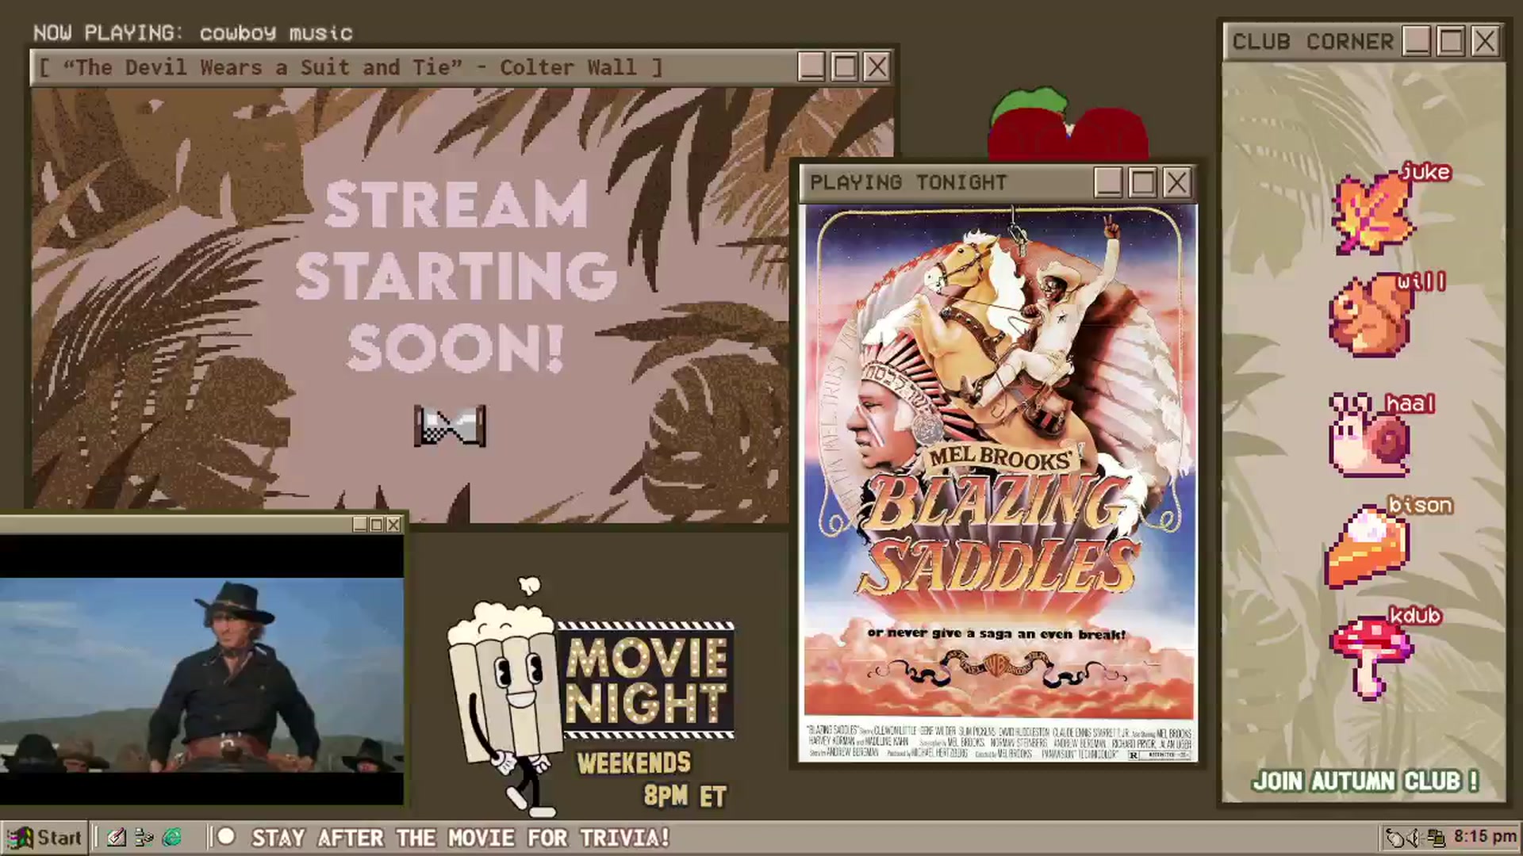Open the Blazing Saddles movie poster
This screenshot has width=1523, height=856.
[x=999, y=483]
